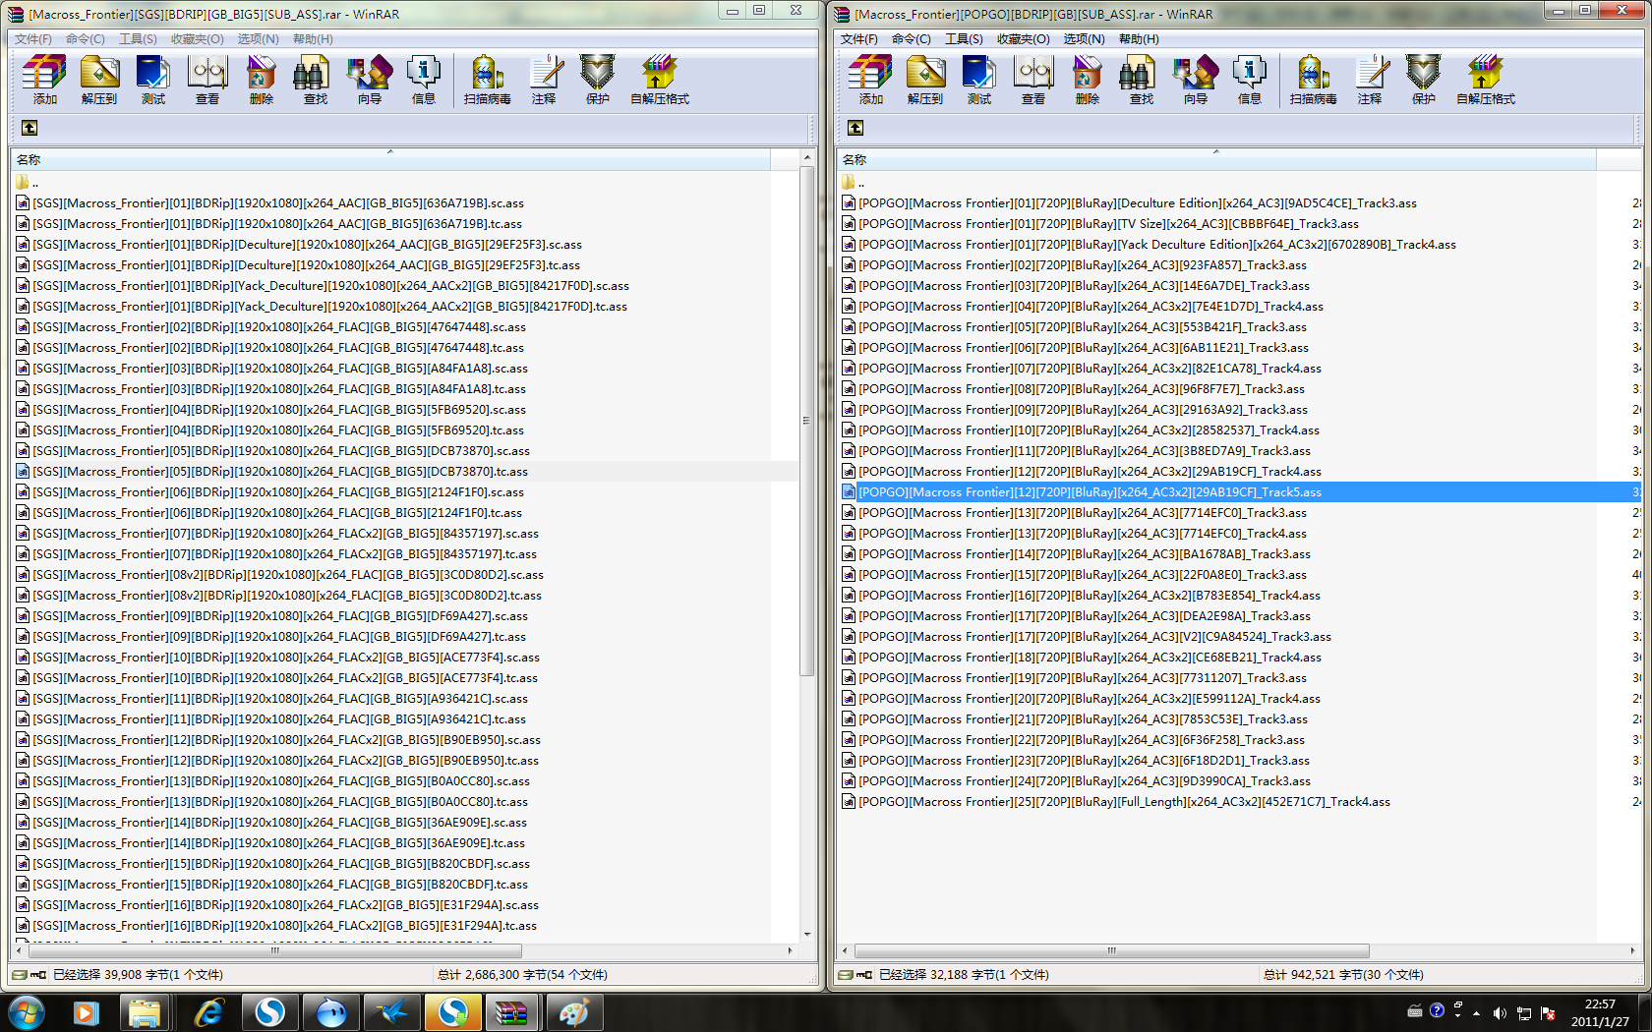
Task: Click 查看 (View) icon in left SGS window
Action: pos(206,80)
